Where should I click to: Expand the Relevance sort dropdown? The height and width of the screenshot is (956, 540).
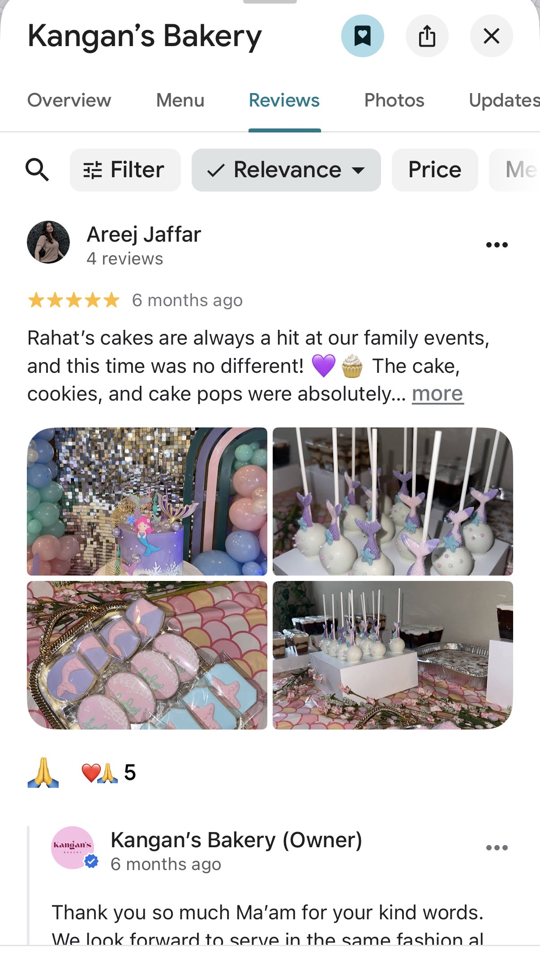point(286,170)
